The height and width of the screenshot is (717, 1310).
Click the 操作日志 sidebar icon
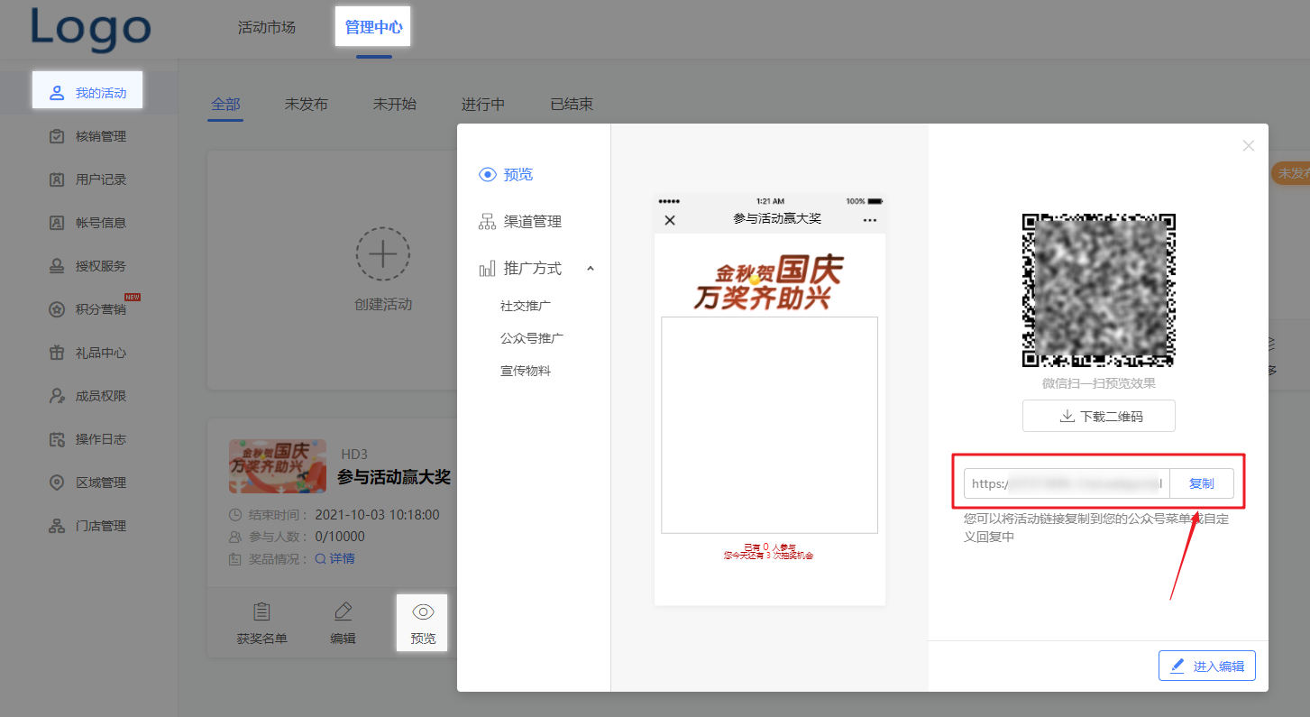[x=57, y=439]
